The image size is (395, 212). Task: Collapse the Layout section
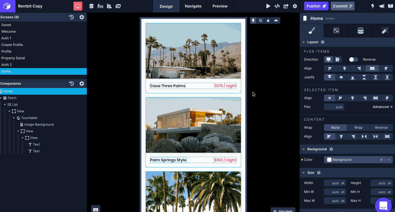[304, 42]
